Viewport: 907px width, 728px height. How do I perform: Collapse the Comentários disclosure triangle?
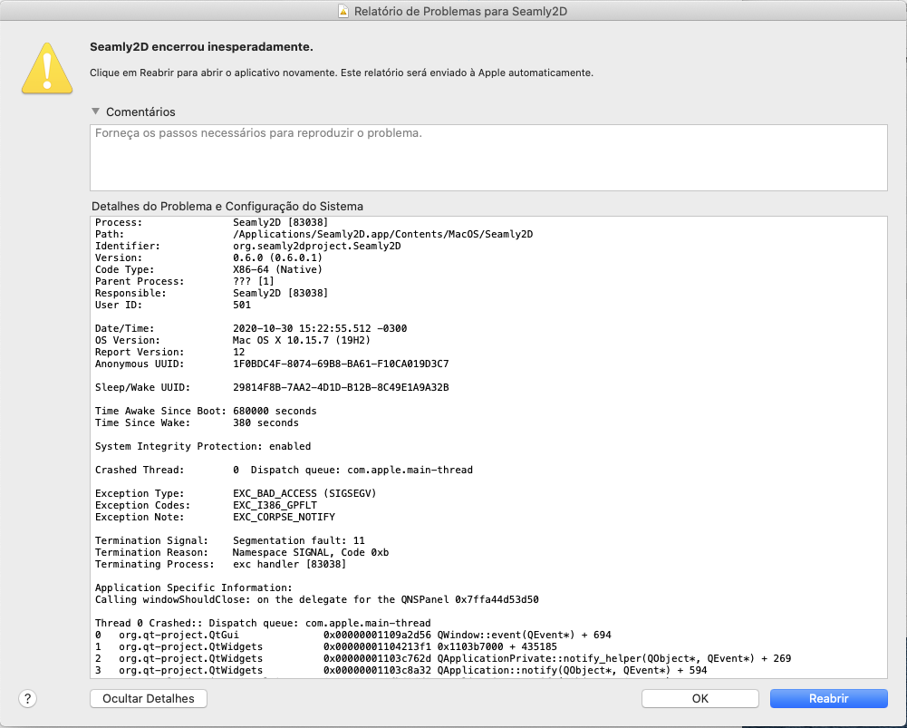(x=95, y=112)
